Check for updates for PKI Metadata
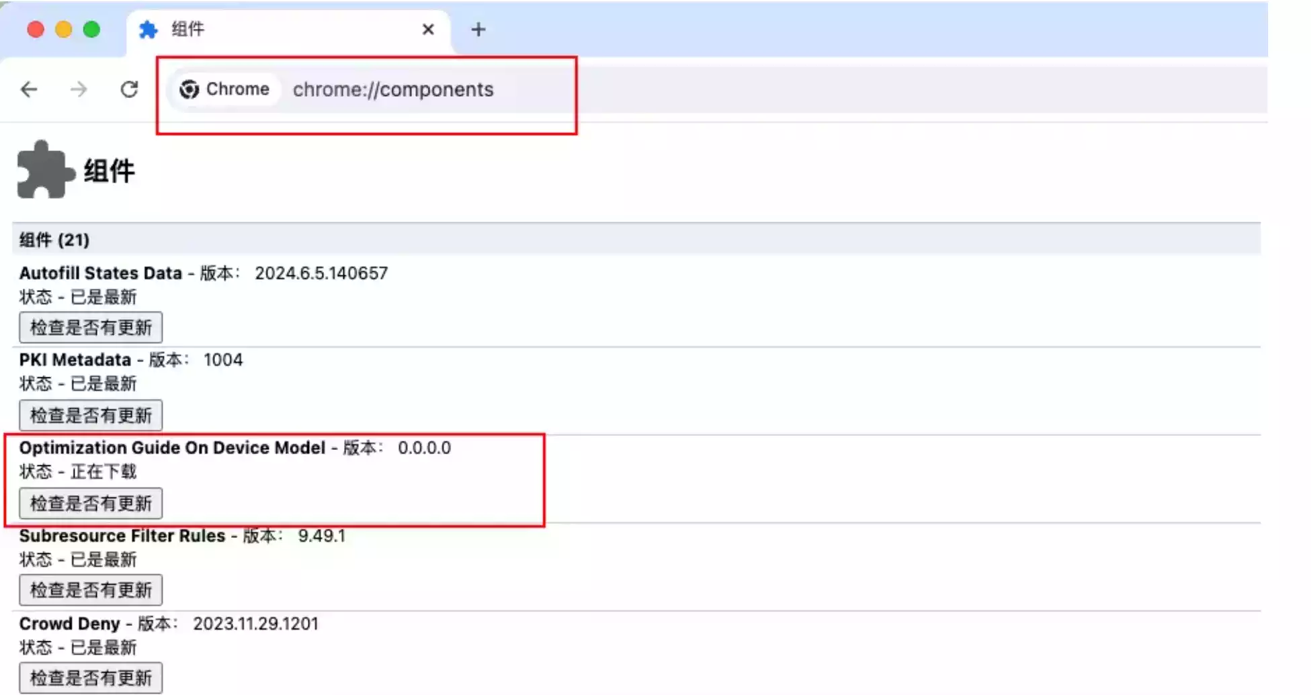Image resolution: width=1311 pixels, height=695 pixels. 91,416
